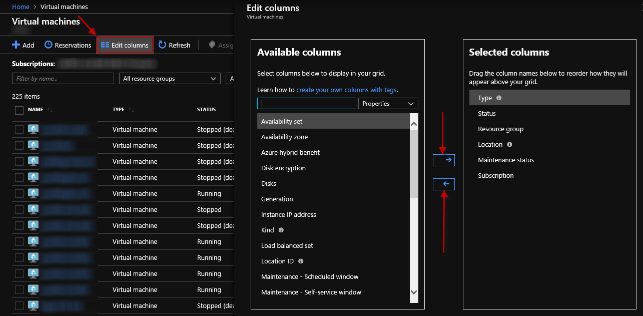
Task: Select Type in selected columns
Action: pyautogui.click(x=549, y=98)
